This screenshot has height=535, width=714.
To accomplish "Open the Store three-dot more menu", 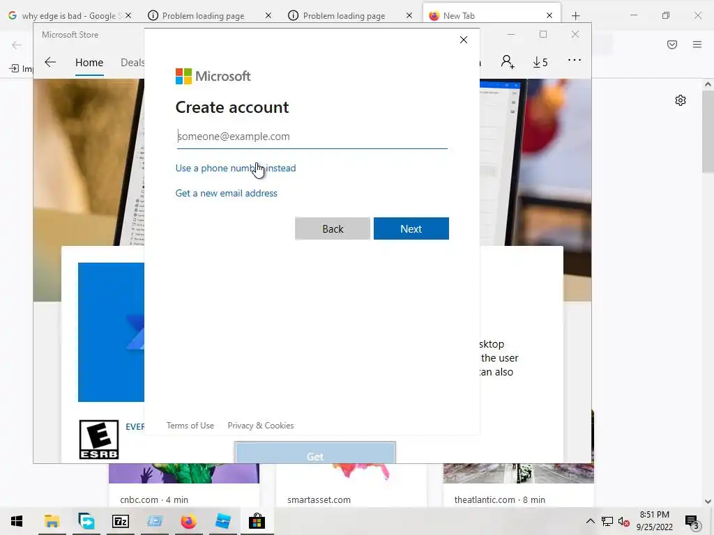I will click(575, 60).
